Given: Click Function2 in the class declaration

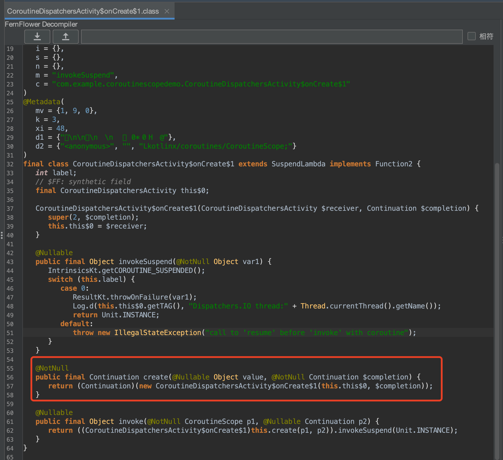Looking at the screenshot, I should (394, 164).
